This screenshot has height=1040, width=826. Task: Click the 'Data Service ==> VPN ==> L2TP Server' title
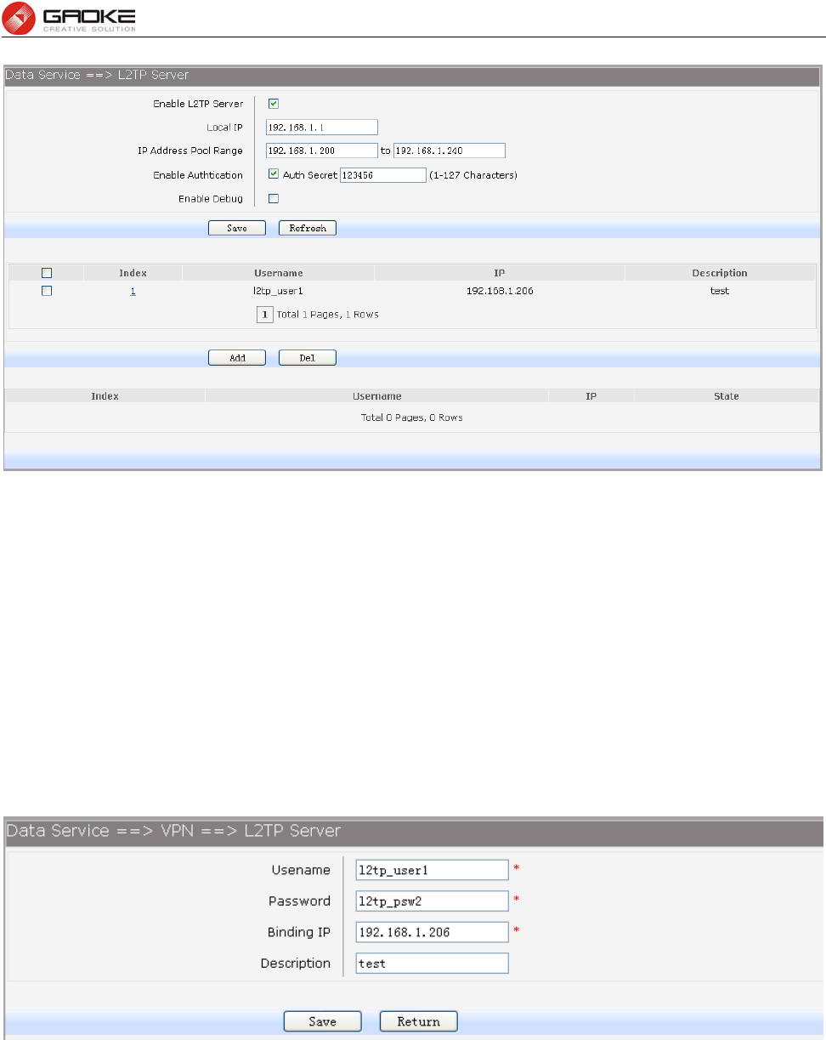pos(174,830)
